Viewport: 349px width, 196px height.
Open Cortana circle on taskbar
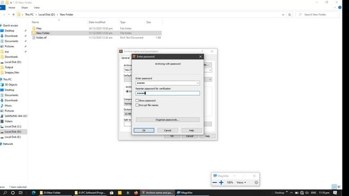13,193
